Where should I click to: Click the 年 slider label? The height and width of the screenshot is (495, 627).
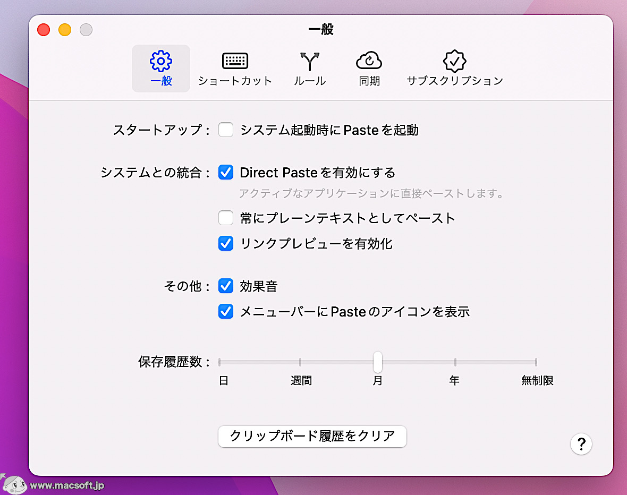pyautogui.click(x=454, y=380)
